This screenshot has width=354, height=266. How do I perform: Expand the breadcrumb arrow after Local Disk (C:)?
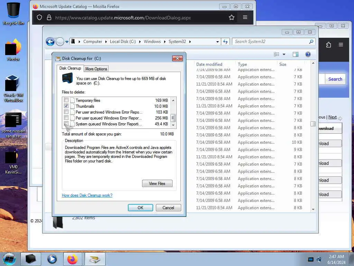pos(140,42)
